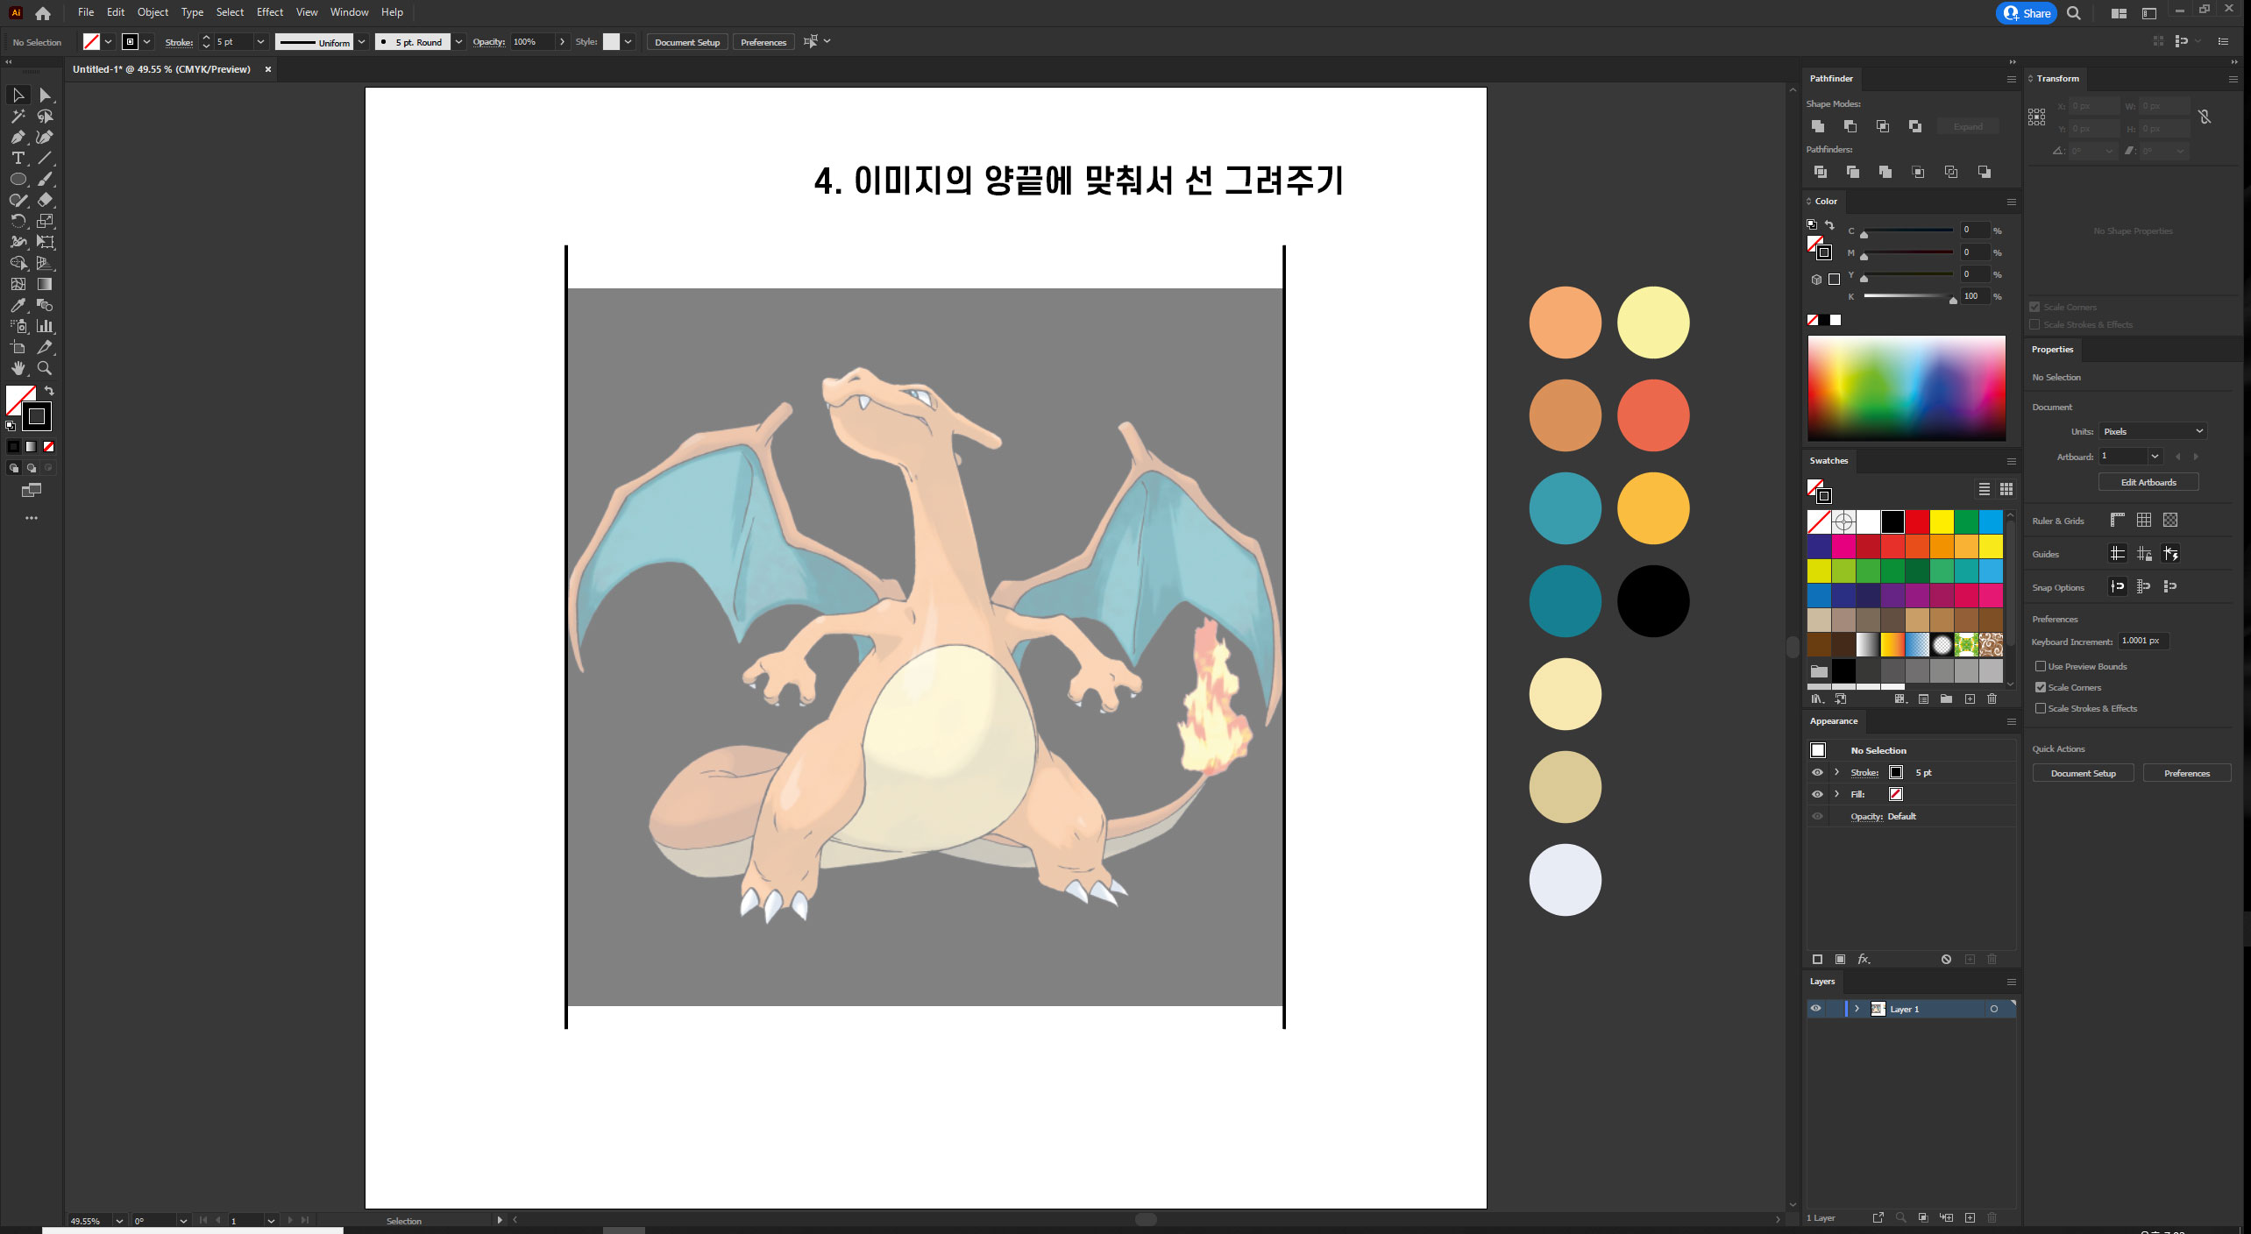Image resolution: width=2251 pixels, height=1234 pixels.
Task: Select the Artboard tool
Action: [x=18, y=347]
